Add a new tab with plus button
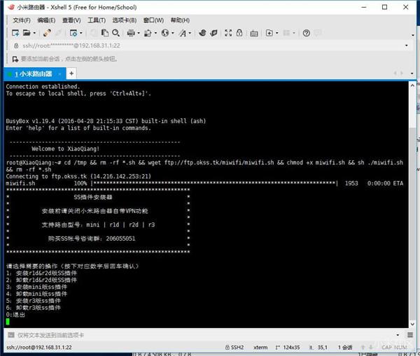Viewport: 420px width, 356px height. (71, 73)
